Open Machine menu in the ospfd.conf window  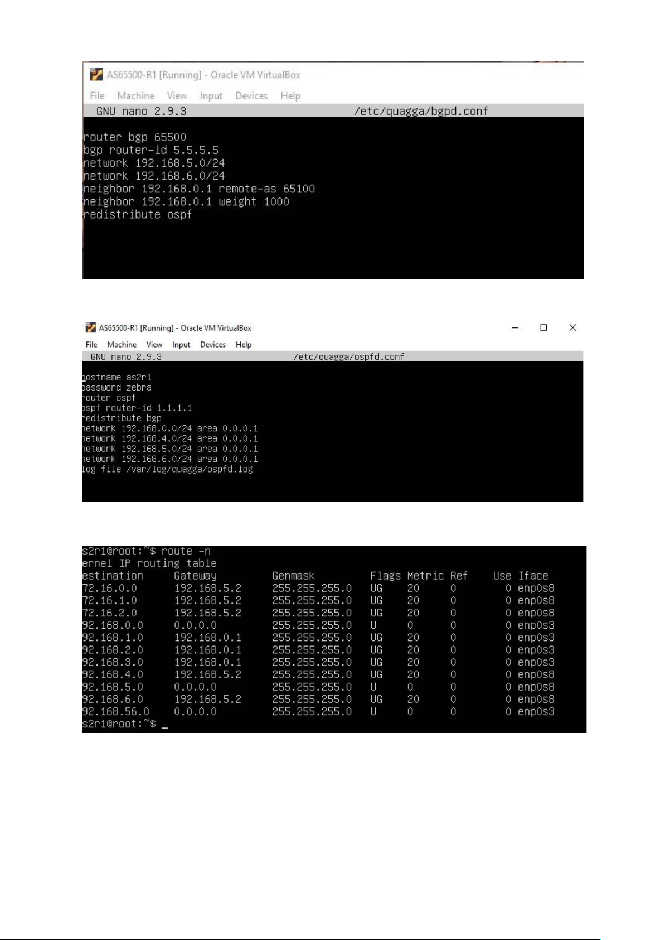coord(122,344)
